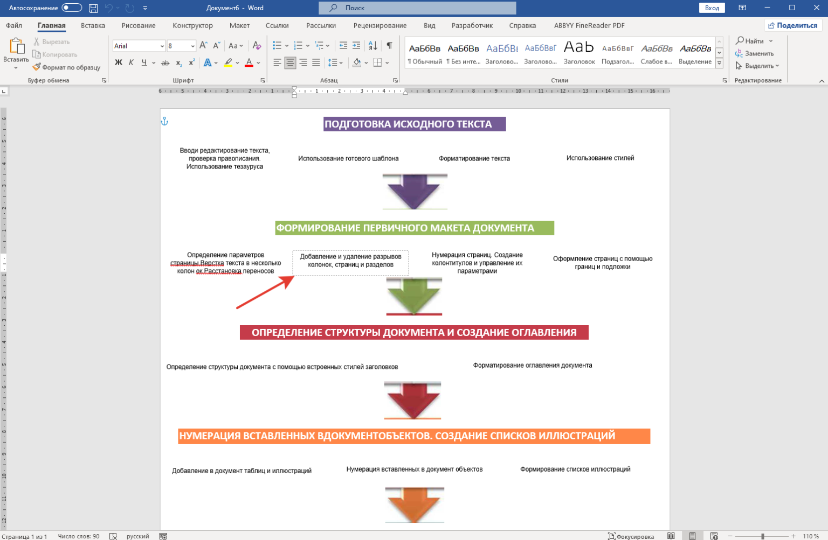The width and height of the screenshot is (828, 540).
Task: Click the Вход sign-in button
Action: click(712, 8)
